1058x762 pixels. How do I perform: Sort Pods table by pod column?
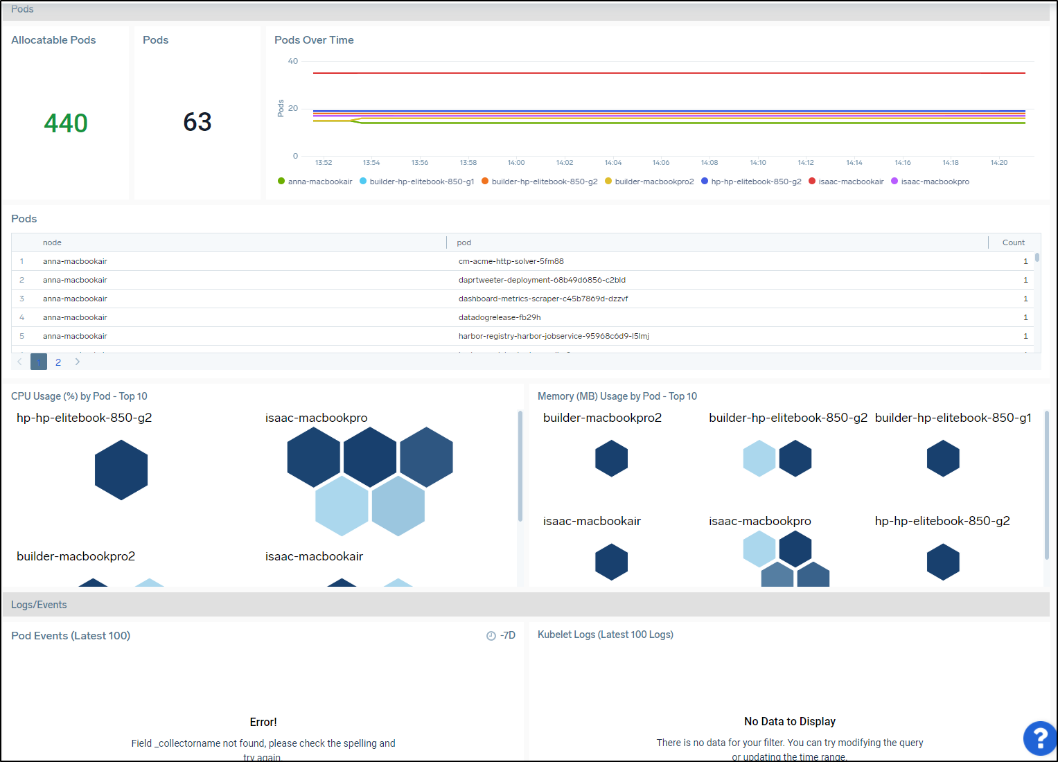point(464,242)
